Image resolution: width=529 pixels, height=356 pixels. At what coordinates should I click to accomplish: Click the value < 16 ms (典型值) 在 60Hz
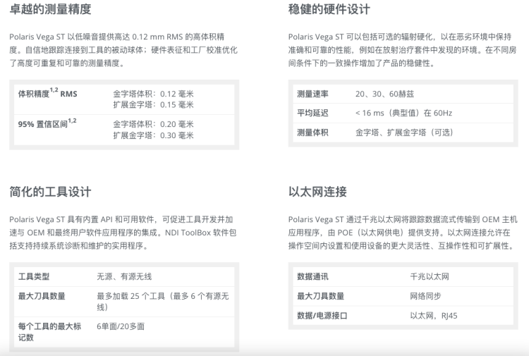404,113
